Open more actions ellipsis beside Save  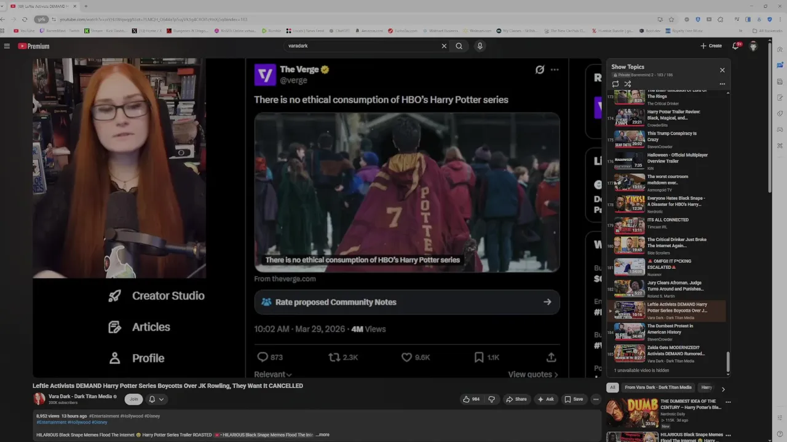595,399
